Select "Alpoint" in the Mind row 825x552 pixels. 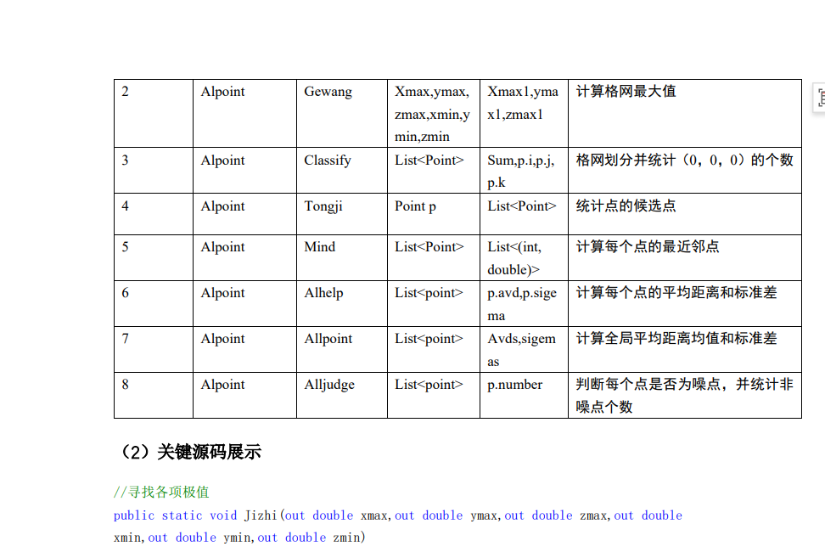tap(222, 247)
